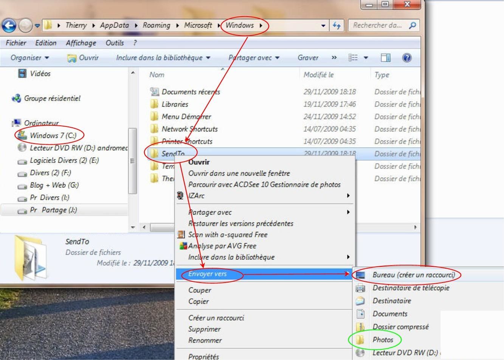
Task: Send to Destinataire de télécopie
Action: point(411,288)
